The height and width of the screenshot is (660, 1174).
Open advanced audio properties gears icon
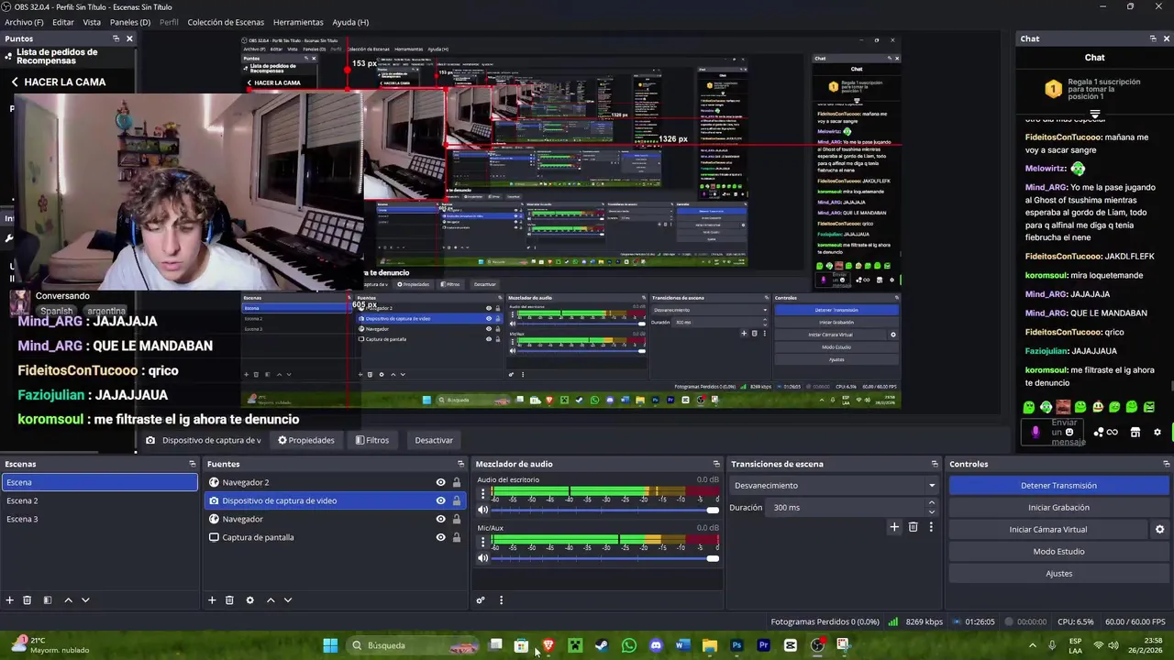pos(480,600)
